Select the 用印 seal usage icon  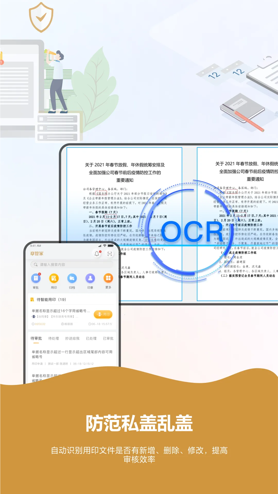54,278
